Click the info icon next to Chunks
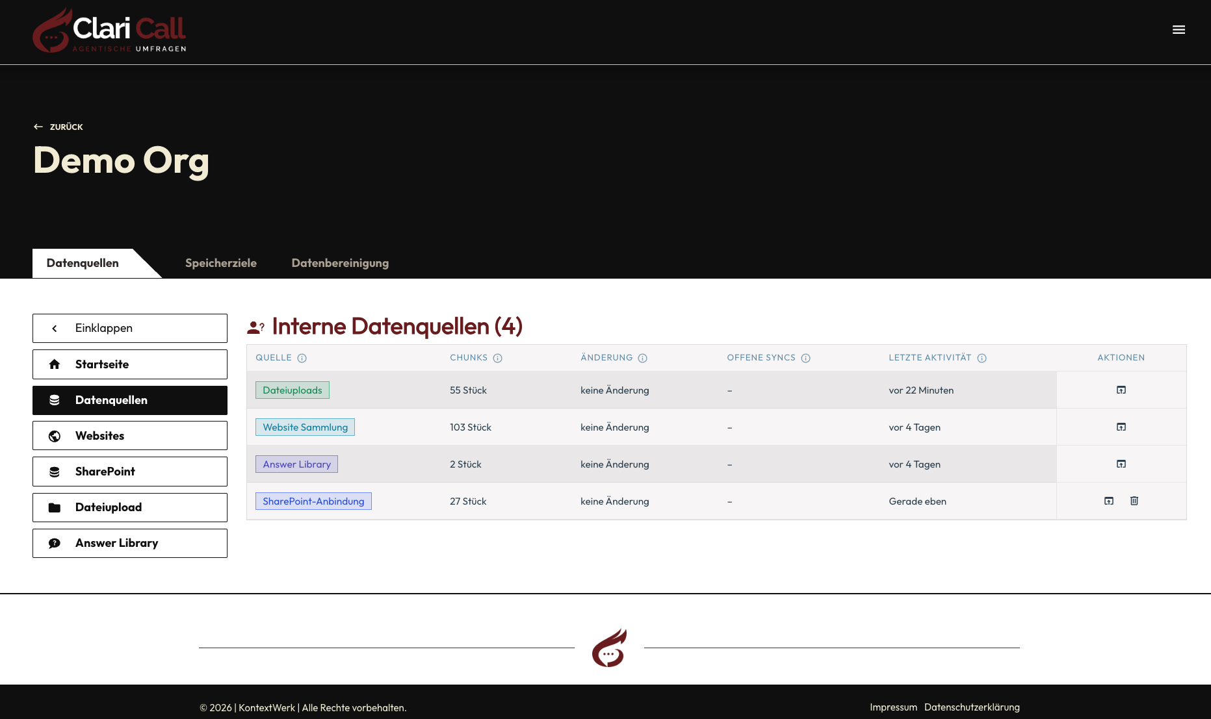 [x=498, y=358]
